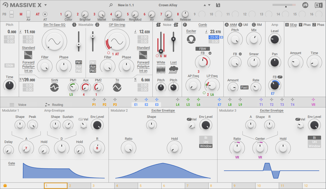Open the L4 modulator tab
The height and width of the screenshot is (189, 326).
[177, 105]
